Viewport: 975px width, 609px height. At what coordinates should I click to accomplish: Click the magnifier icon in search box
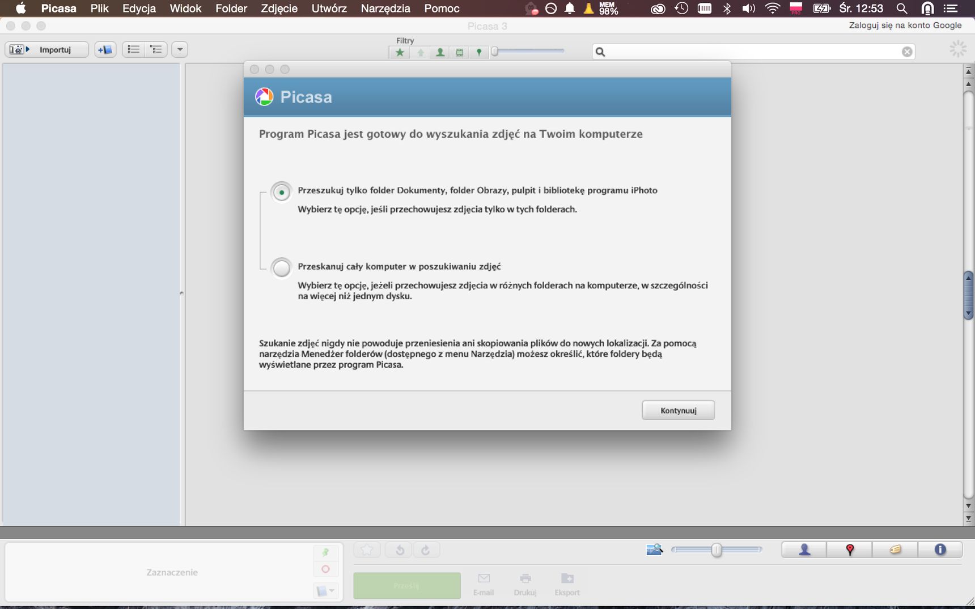pos(600,52)
